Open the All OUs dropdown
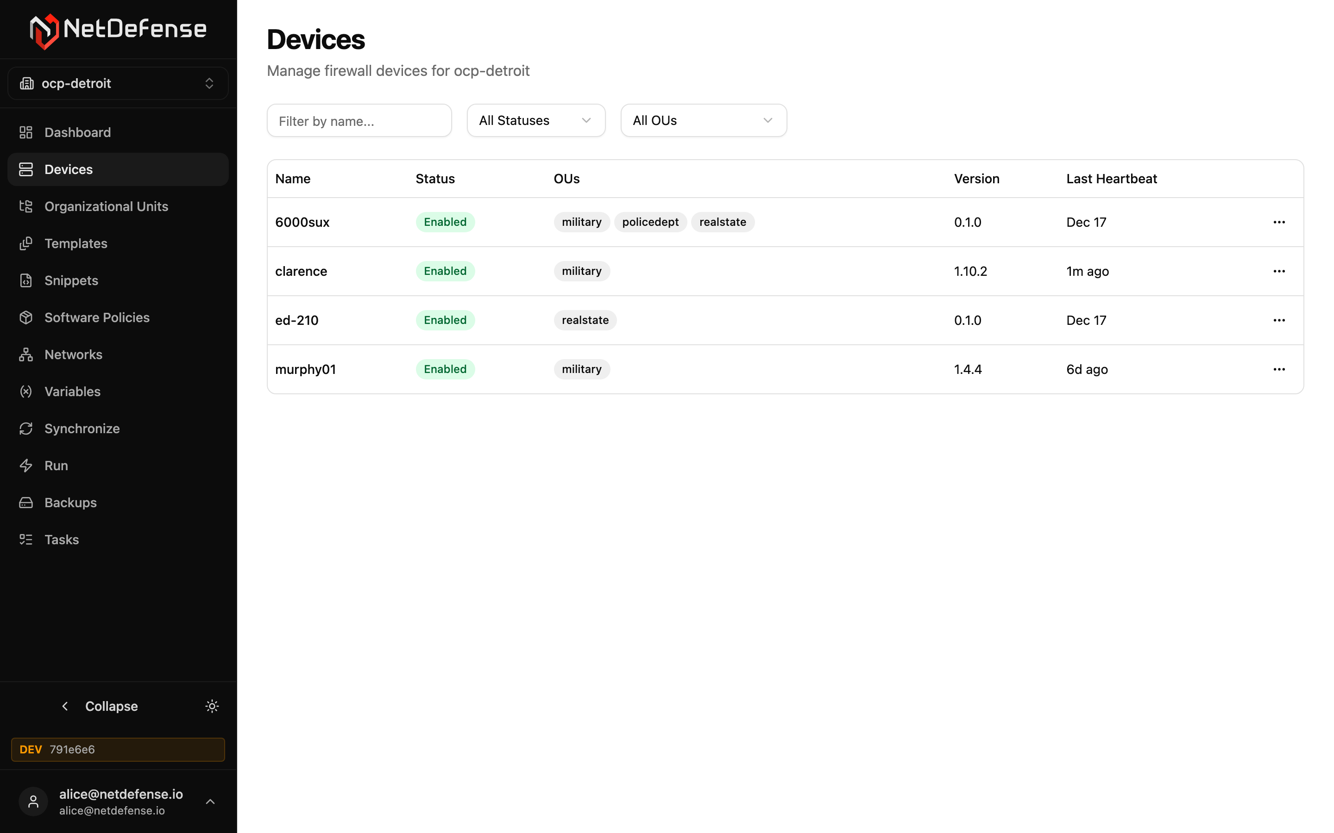The height and width of the screenshot is (833, 1334). tap(704, 120)
